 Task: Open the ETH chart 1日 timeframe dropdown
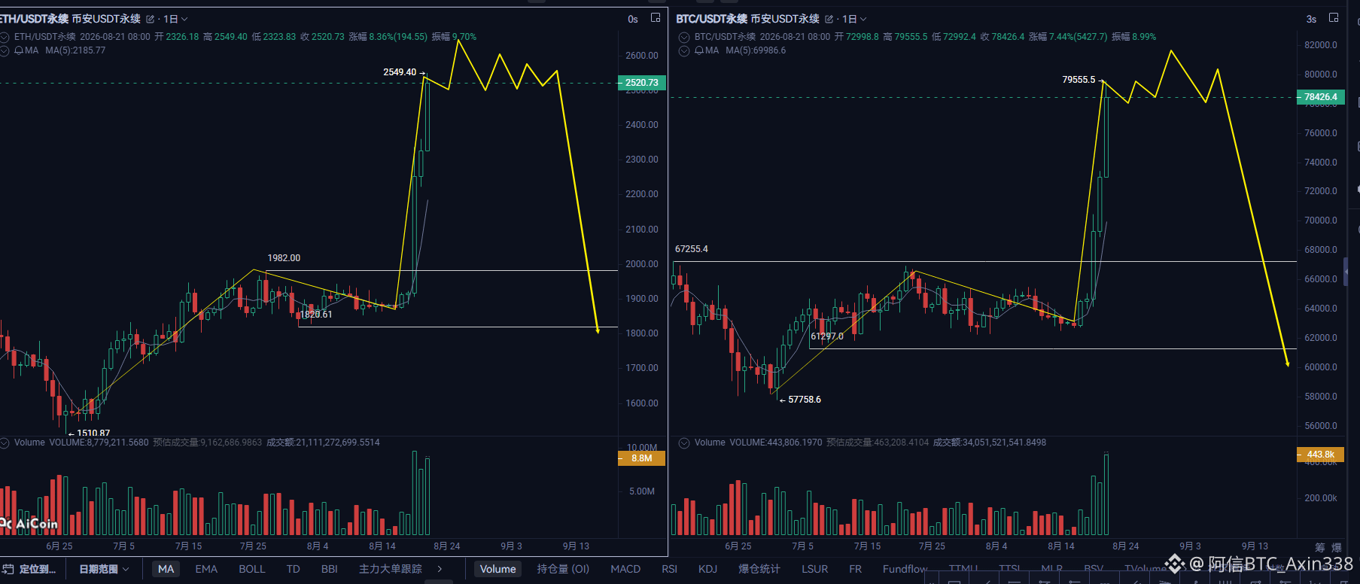point(176,19)
